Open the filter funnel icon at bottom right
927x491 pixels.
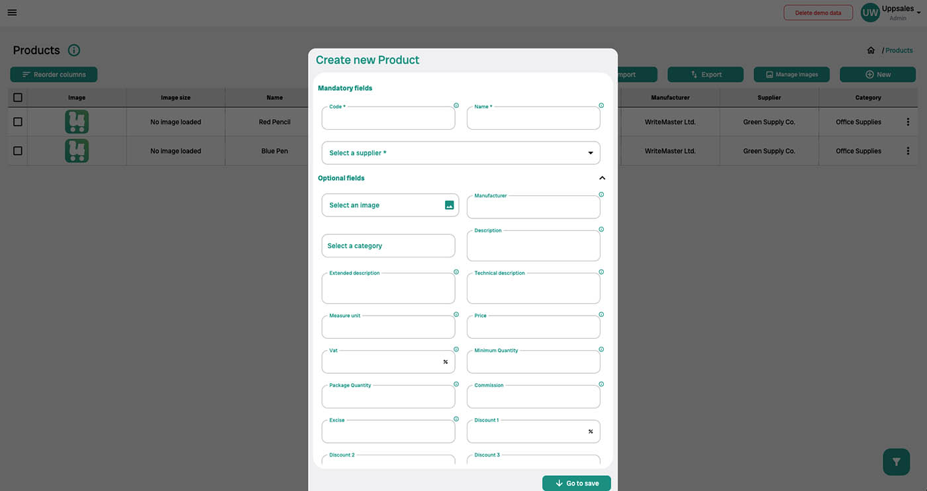point(896,461)
